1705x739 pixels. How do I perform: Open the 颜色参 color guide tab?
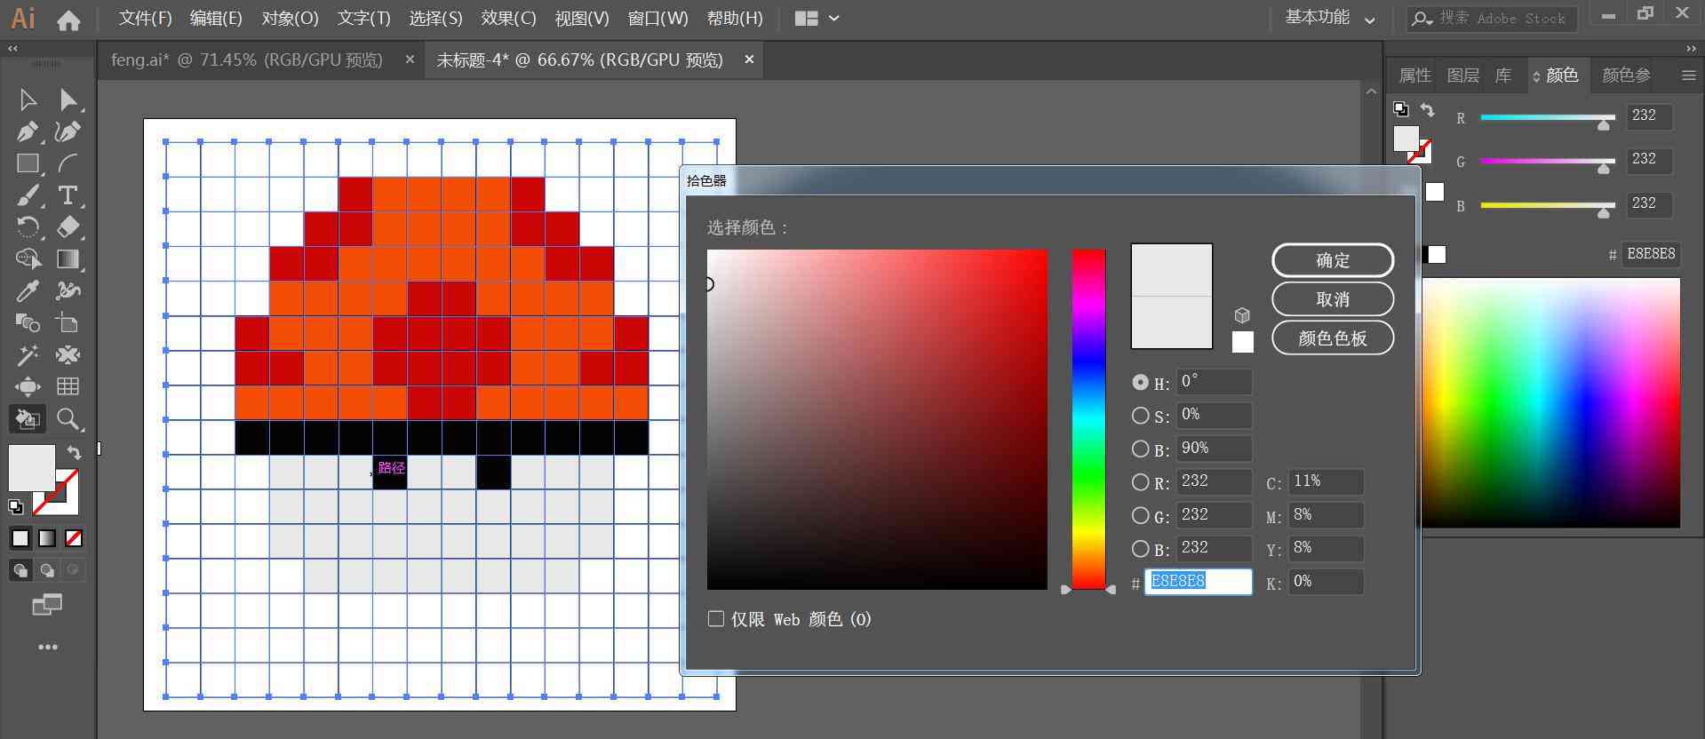click(x=1626, y=75)
